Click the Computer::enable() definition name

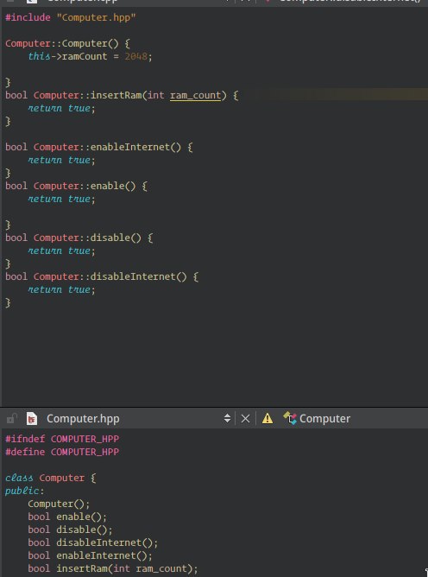coord(107,186)
